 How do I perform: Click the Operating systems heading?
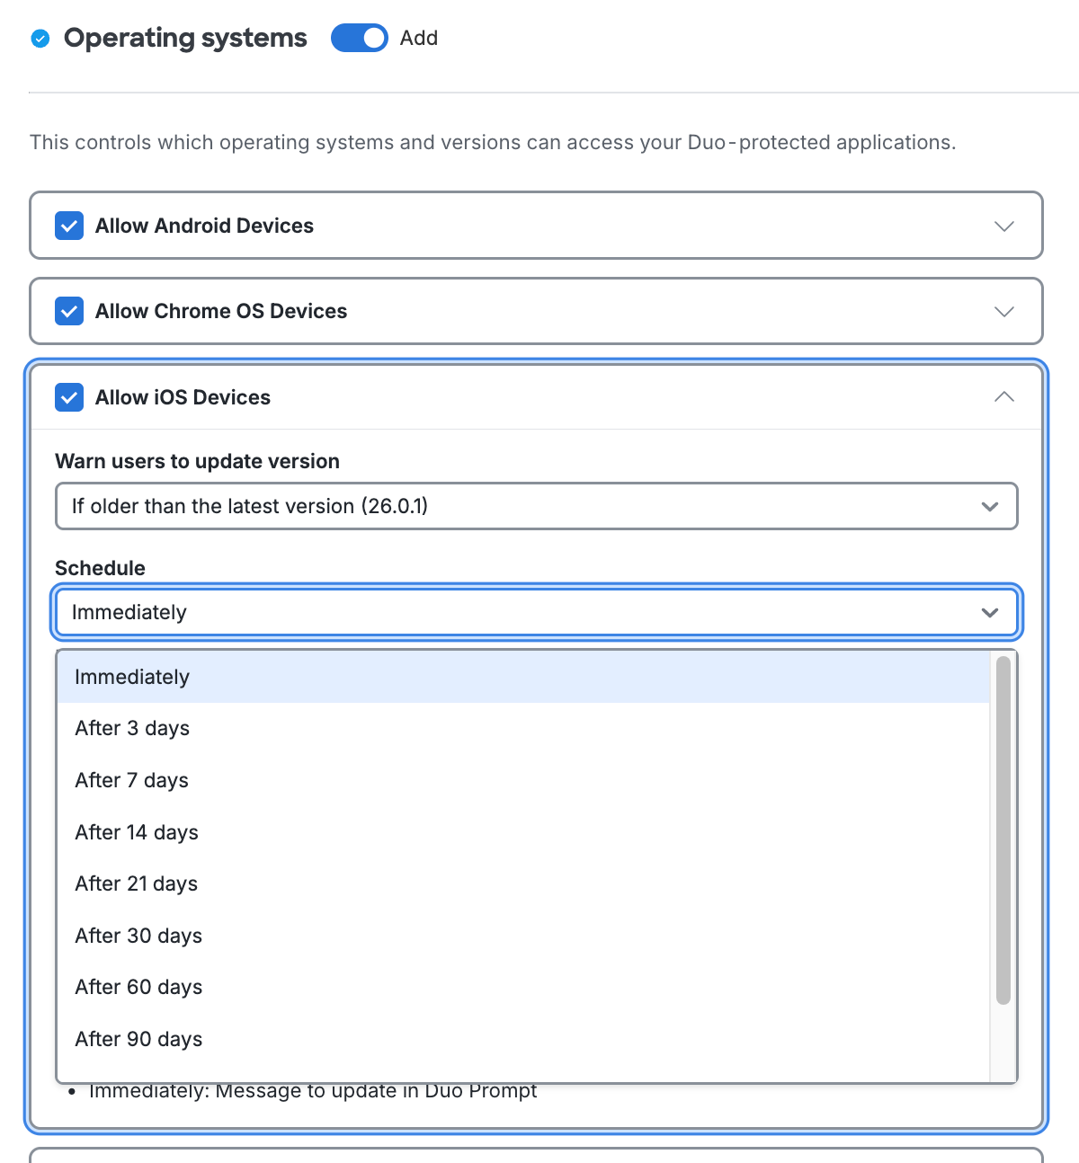(185, 38)
